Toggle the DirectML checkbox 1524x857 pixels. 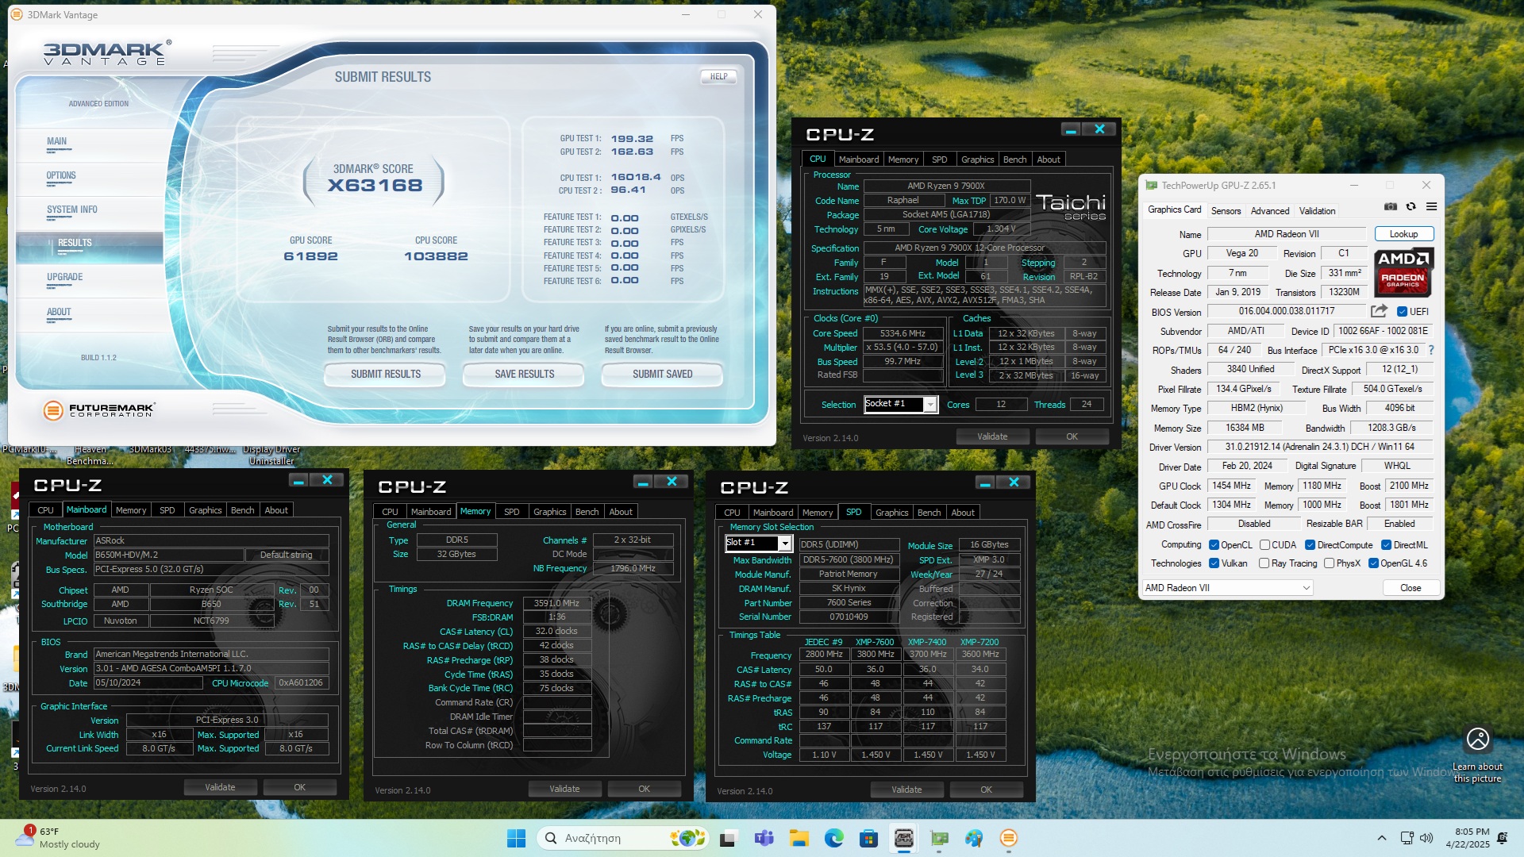(1386, 545)
